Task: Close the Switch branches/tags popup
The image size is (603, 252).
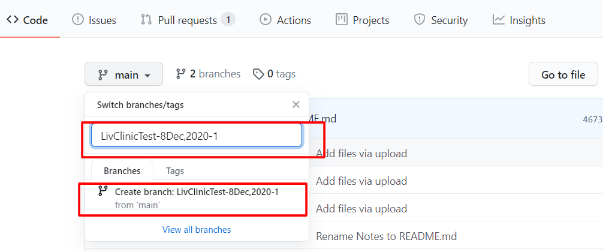Action: 296,104
